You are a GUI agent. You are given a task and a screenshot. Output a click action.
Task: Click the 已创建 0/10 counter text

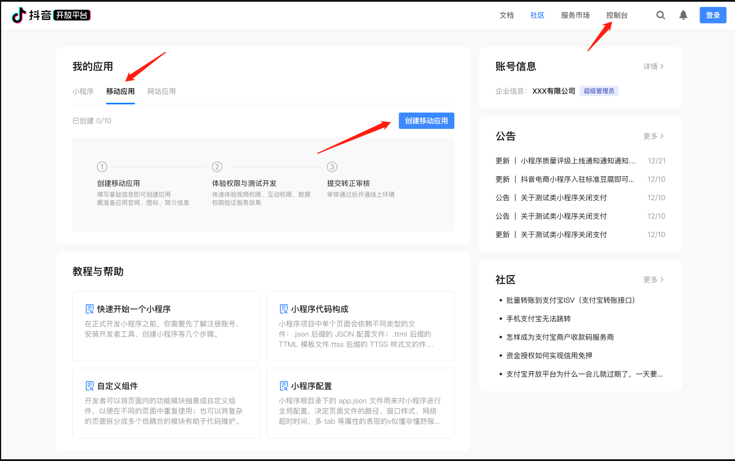pos(92,121)
